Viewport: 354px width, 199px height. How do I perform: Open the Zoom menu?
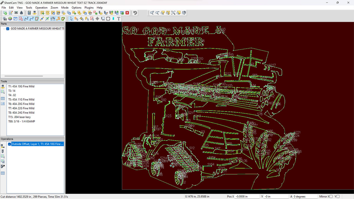point(54,7)
